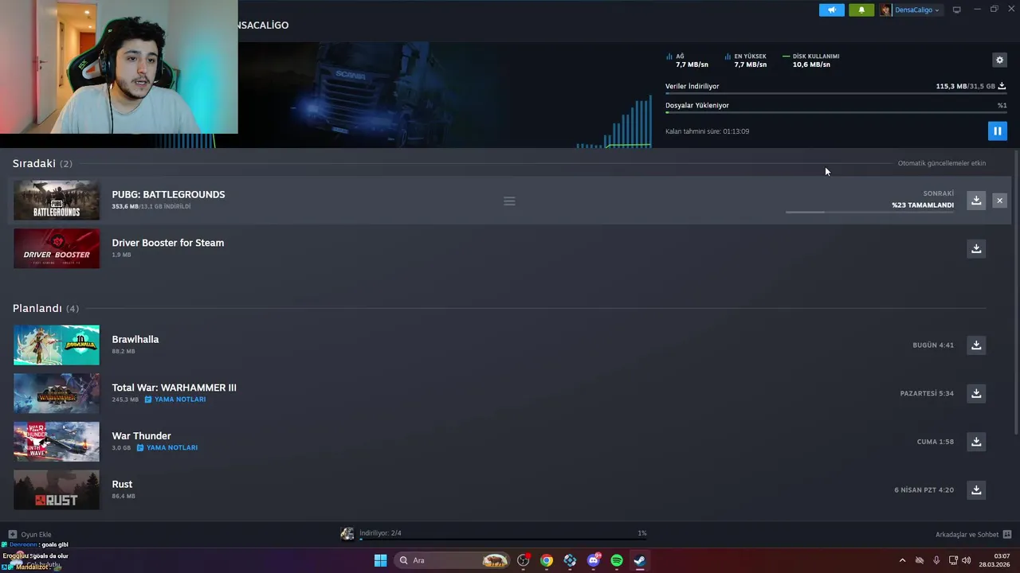
Task: Click the Rust title text
Action: pyautogui.click(x=122, y=484)
